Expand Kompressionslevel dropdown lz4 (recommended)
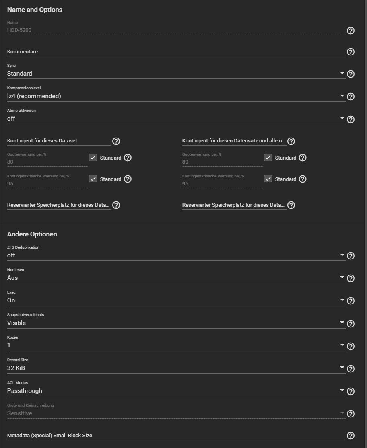This screenshot has height=448, width=367. 176,96
